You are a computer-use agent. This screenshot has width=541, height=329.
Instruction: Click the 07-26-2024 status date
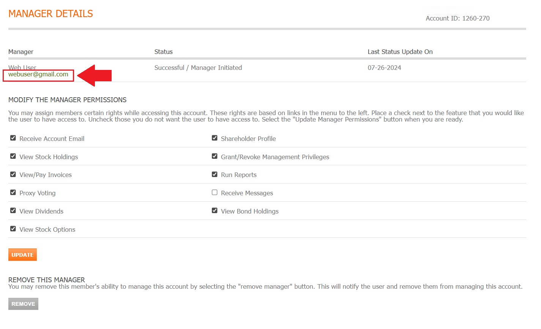(x=384, y=68)
